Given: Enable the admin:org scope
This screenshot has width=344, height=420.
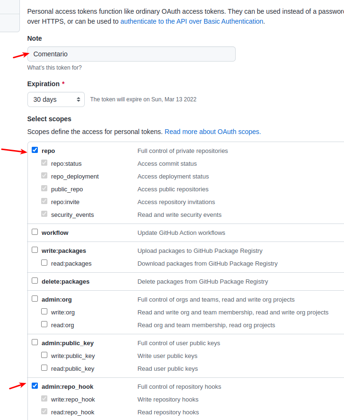Looking at the screenshot, I should coord(35,299).
